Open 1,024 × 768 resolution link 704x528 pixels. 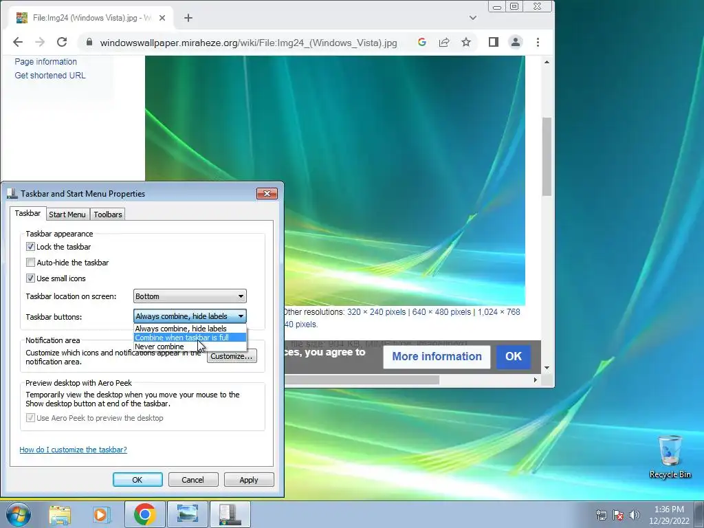[499, 312]
